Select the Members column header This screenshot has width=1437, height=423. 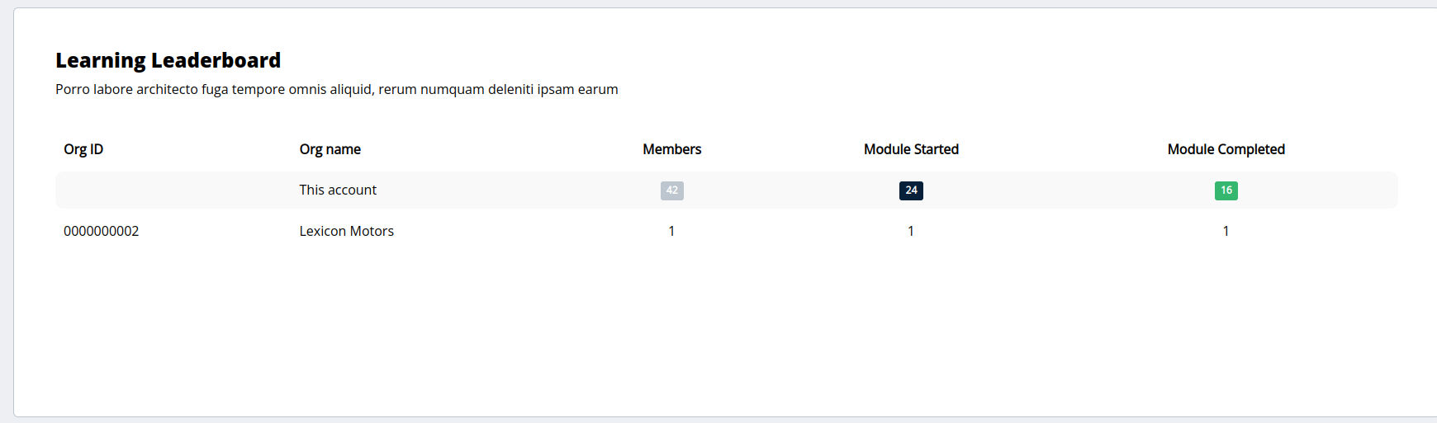pos(671,149)
